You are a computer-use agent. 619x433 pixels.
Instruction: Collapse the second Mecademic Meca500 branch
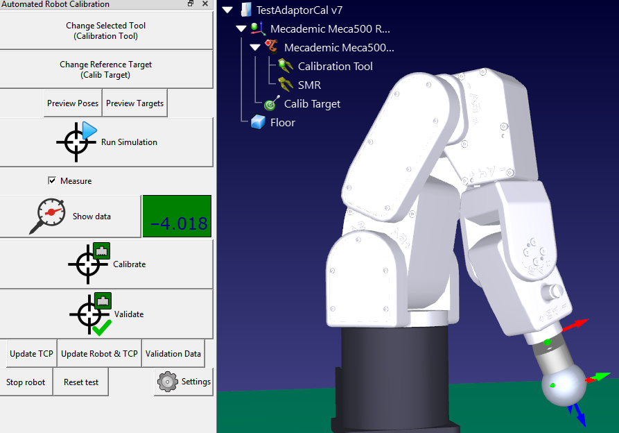click(x=254, y=47)
